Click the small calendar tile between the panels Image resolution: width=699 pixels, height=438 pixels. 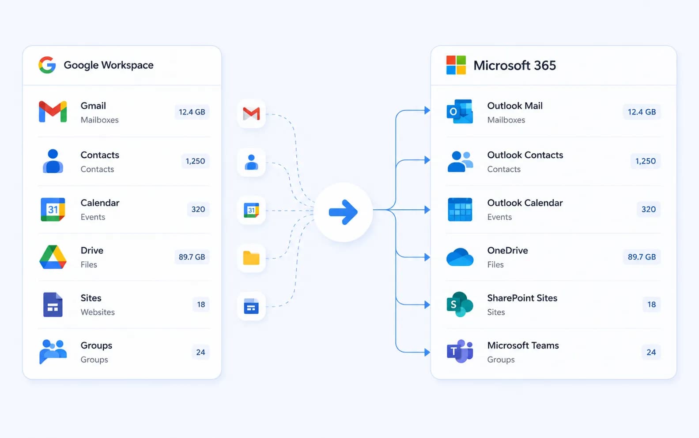[x=251, y=210]
